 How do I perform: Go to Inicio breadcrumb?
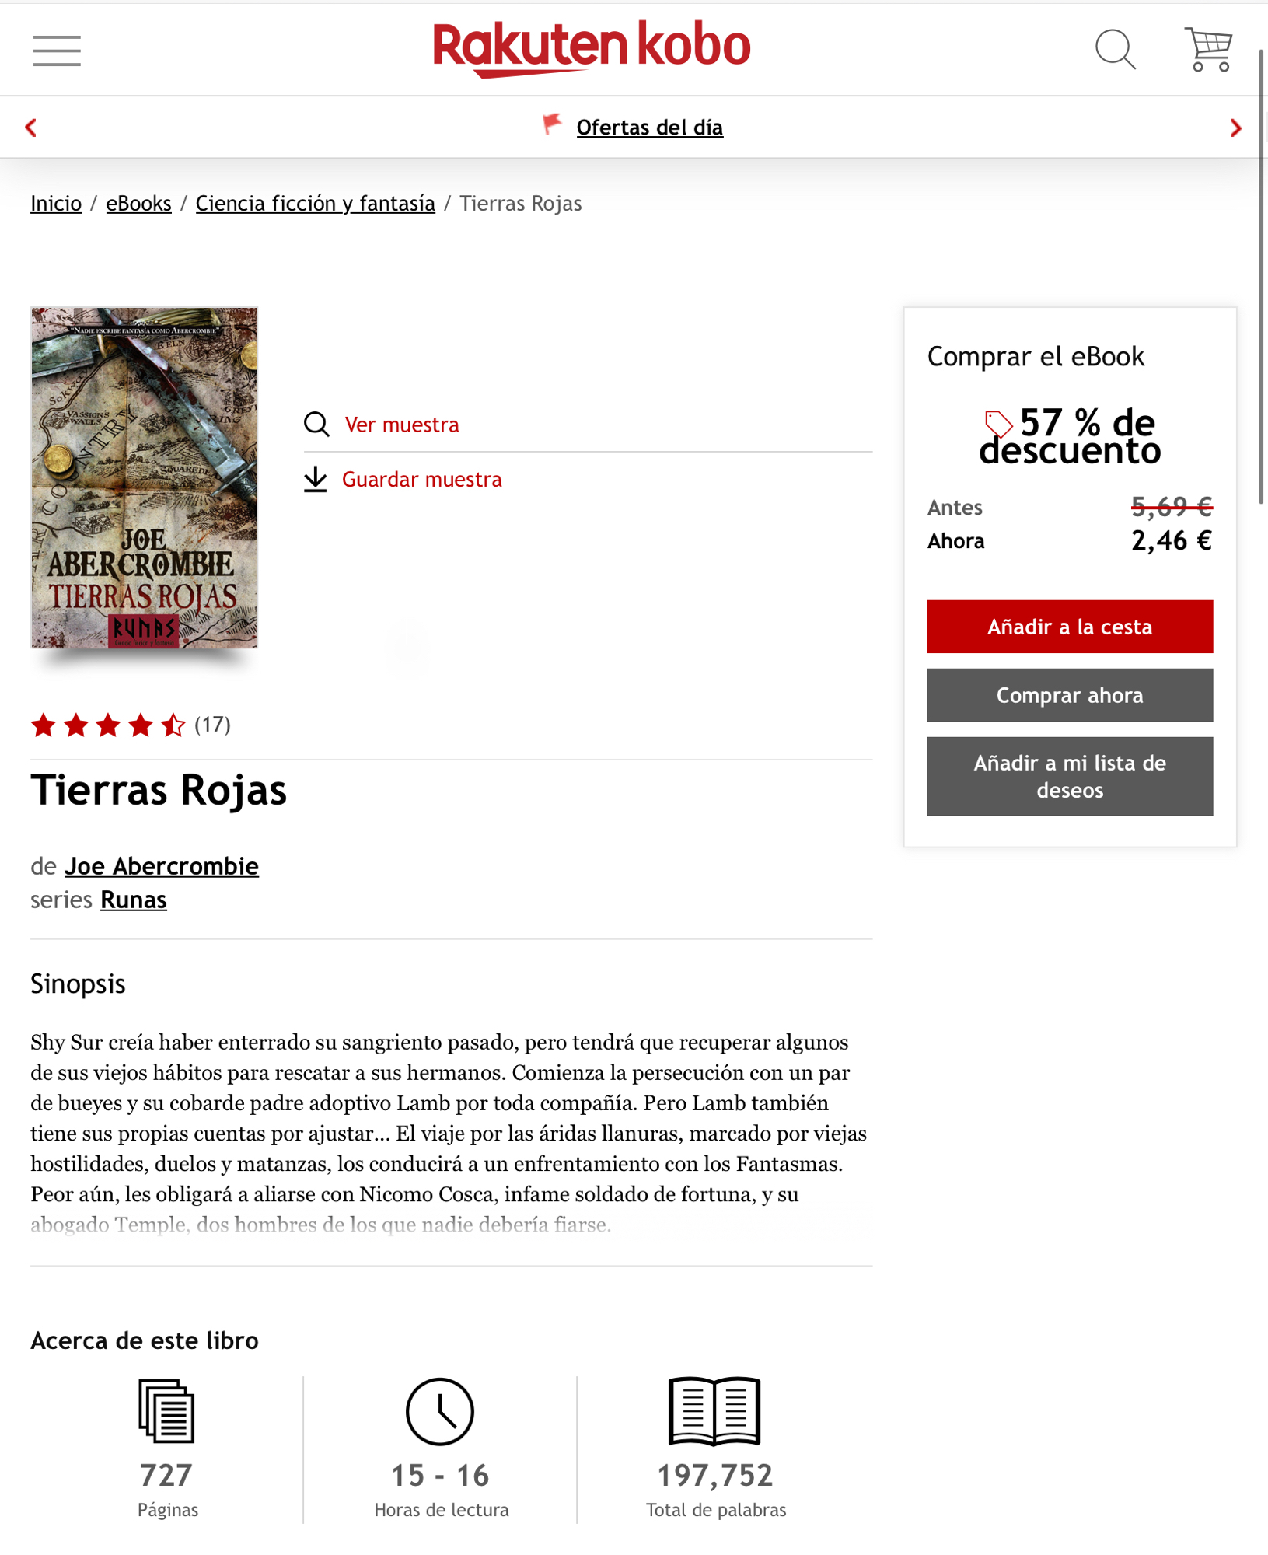[x=56, y=203]
